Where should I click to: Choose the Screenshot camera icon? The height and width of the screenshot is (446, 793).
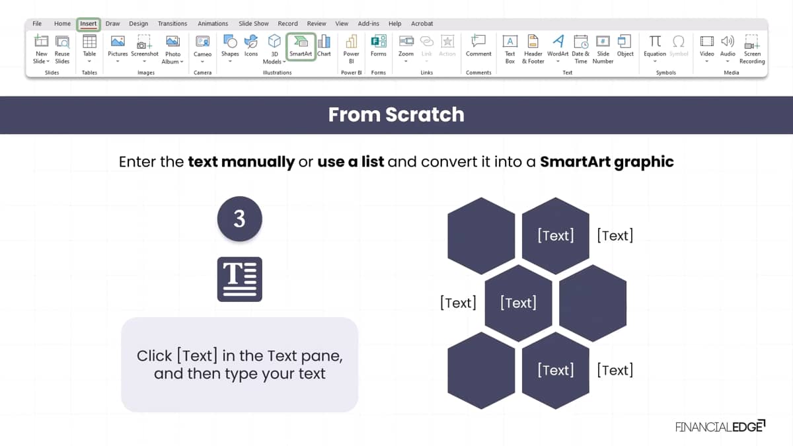(145, 42)
